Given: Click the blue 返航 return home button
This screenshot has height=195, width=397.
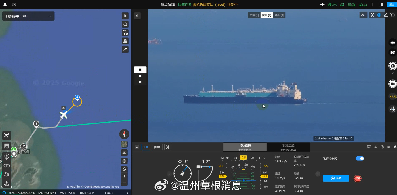Looking at the screenshot, I should (336, 178).
